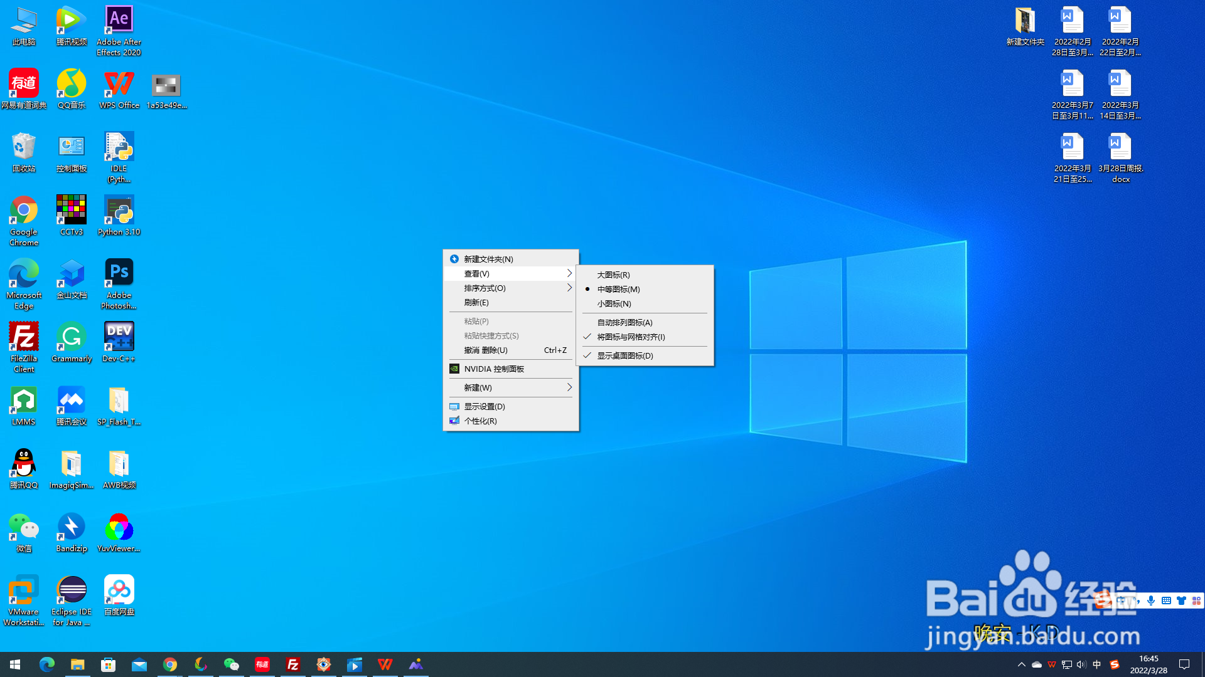Toggle 显示桌面图标(D) checked option
The image size is (1205, 677).
click(625, 356)
